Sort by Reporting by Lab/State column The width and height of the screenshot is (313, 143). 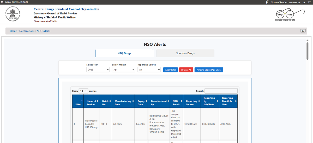click(217, 101)
